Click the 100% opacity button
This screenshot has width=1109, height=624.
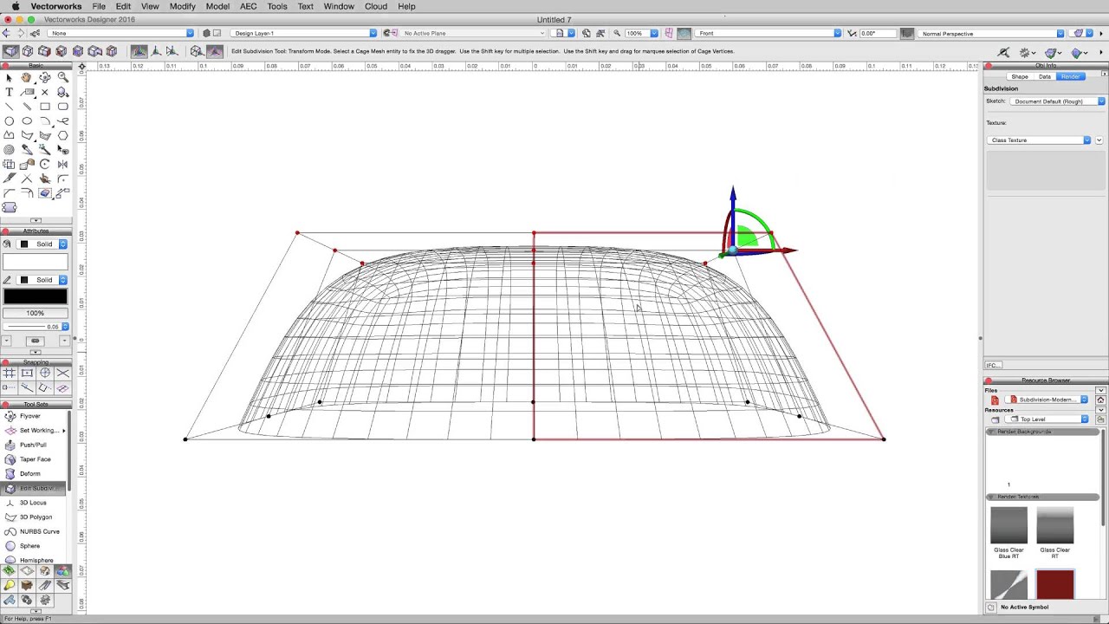pos(35,313)
